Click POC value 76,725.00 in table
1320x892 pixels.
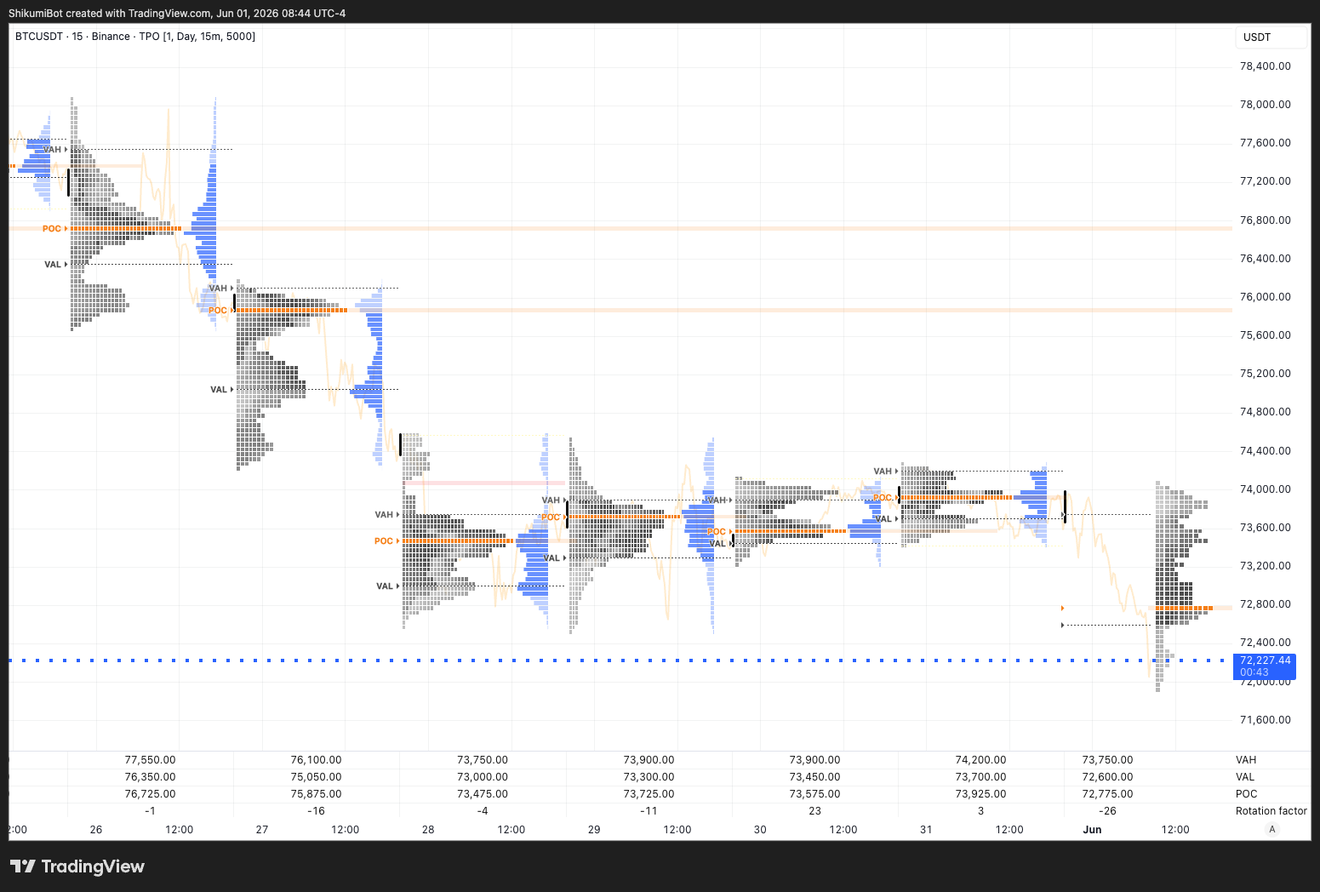151,794
